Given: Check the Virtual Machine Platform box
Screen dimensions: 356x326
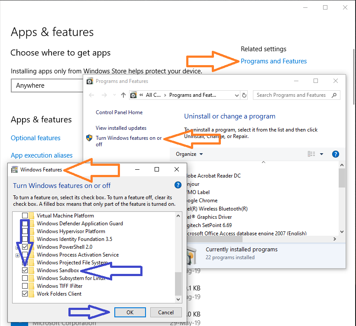Looking at the screenshot, I should [25, 215].
